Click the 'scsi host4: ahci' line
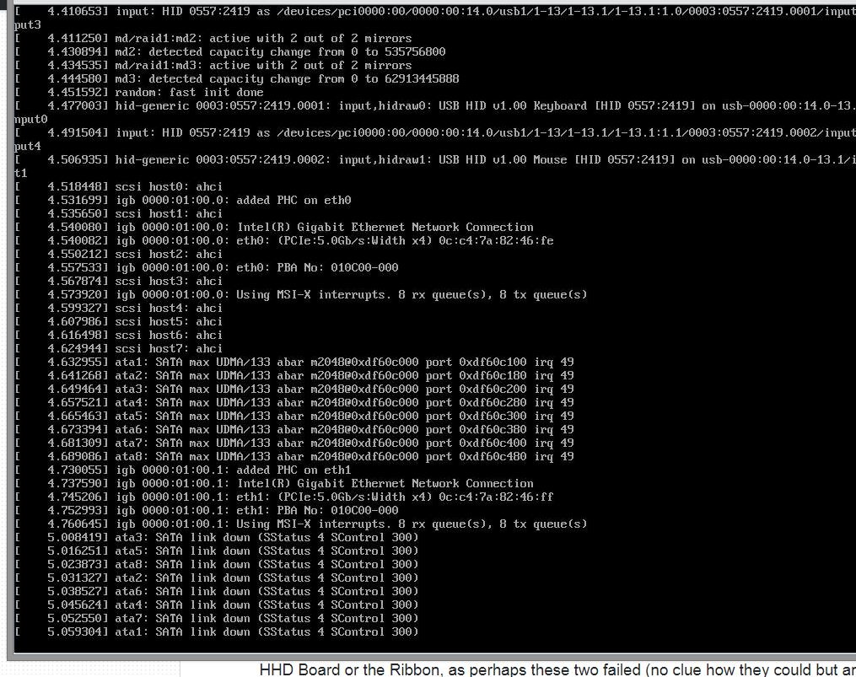This screenshot has height=677, width=856. pos(118,308)
